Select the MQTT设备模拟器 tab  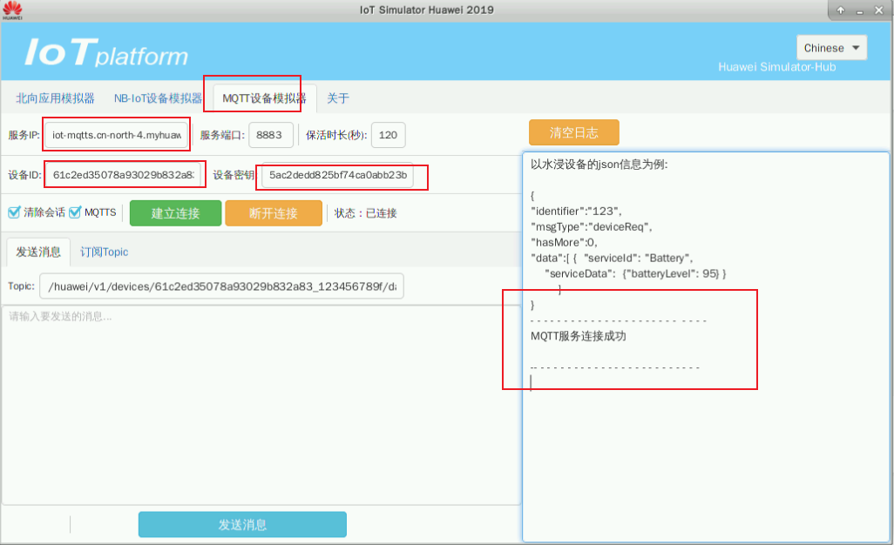tap(264, 98)
